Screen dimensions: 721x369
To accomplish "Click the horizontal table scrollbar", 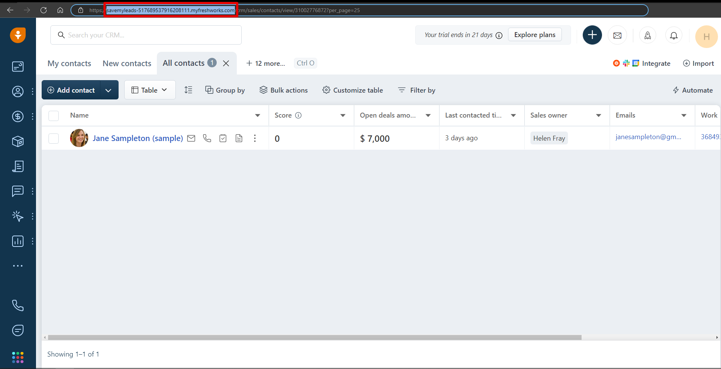I will pos(314,337).
